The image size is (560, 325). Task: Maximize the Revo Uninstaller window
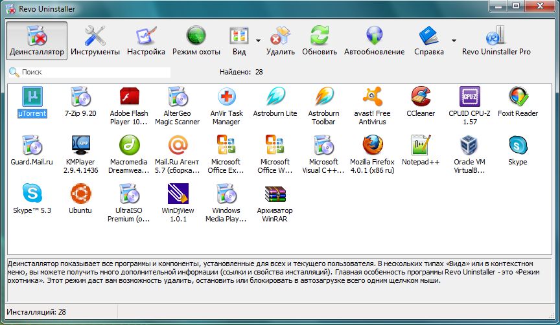(x=517, y=6)
